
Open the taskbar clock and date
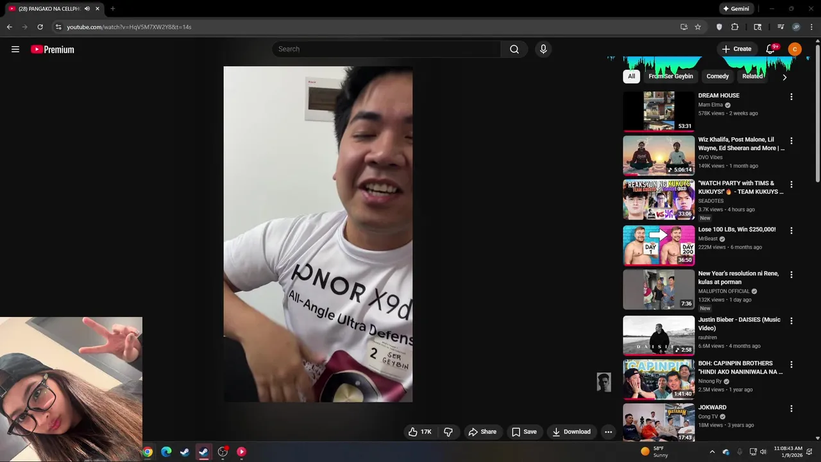788,452
